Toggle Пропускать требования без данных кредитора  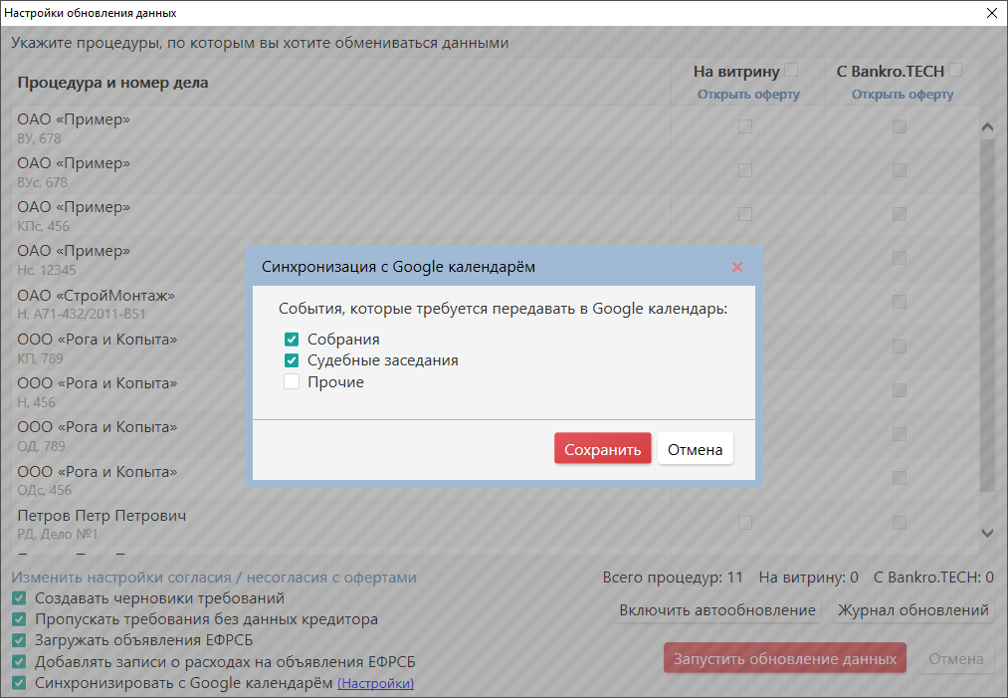(19, 619)
